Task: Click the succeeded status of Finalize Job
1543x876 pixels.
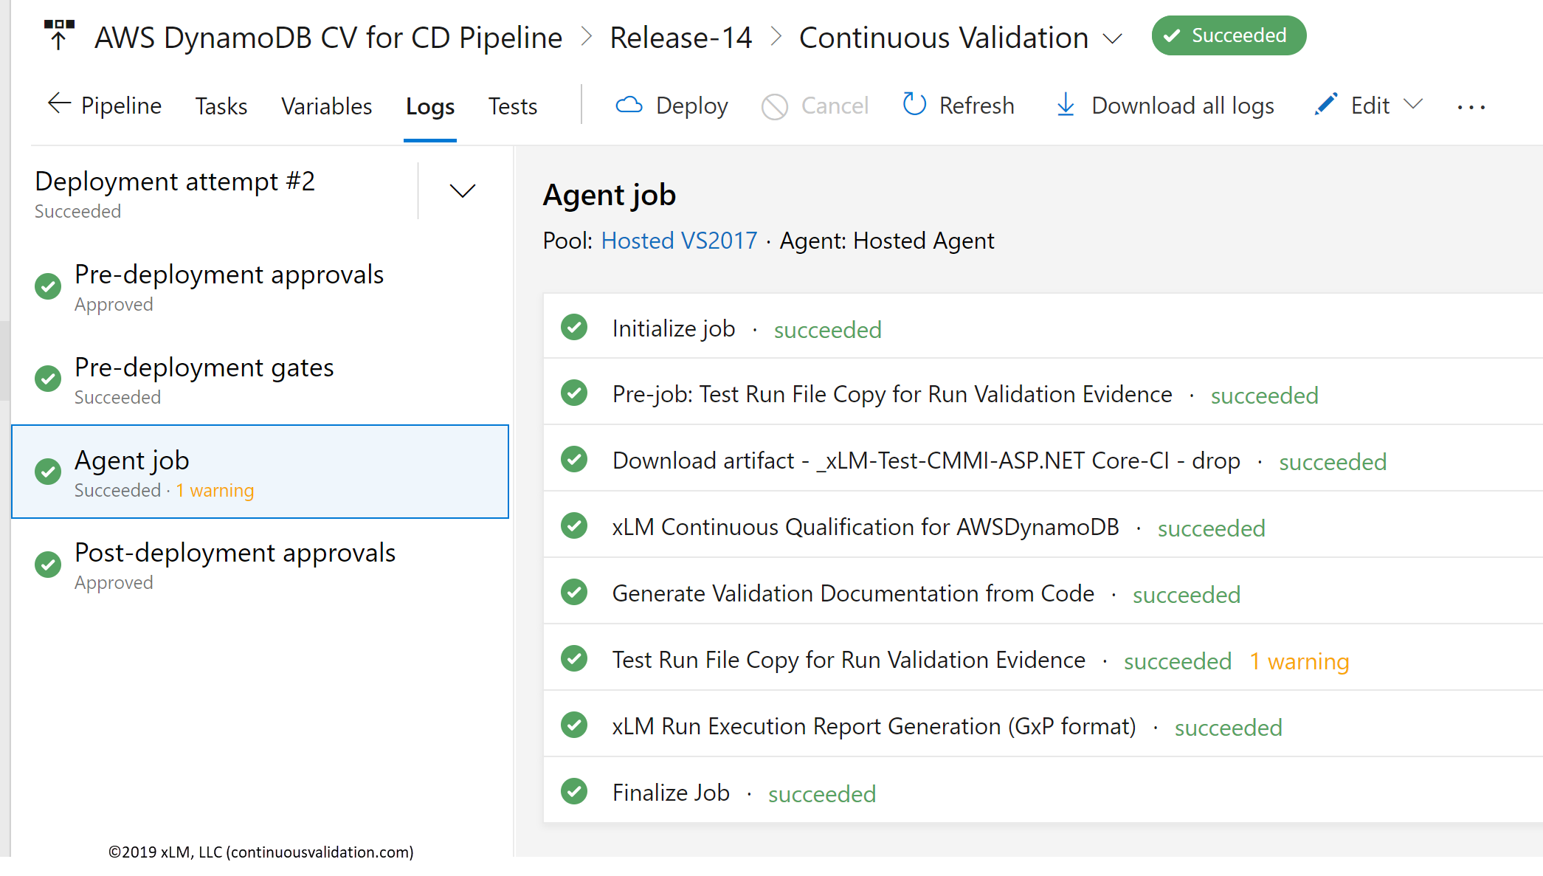Action: (822, 795)
